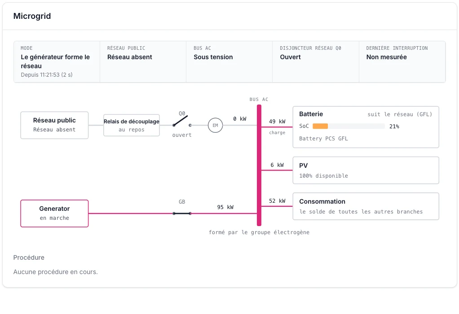Viewport: 459px width, 314px height.
Task: Click the Q0 open breaker switch symbol
Action: (x=182, y=121)
